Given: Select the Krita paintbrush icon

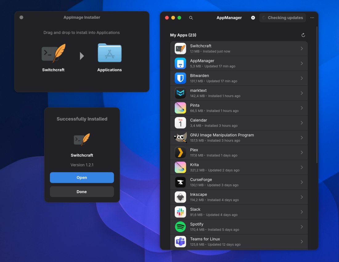Looking at the screenshot, I should point(180,167).
